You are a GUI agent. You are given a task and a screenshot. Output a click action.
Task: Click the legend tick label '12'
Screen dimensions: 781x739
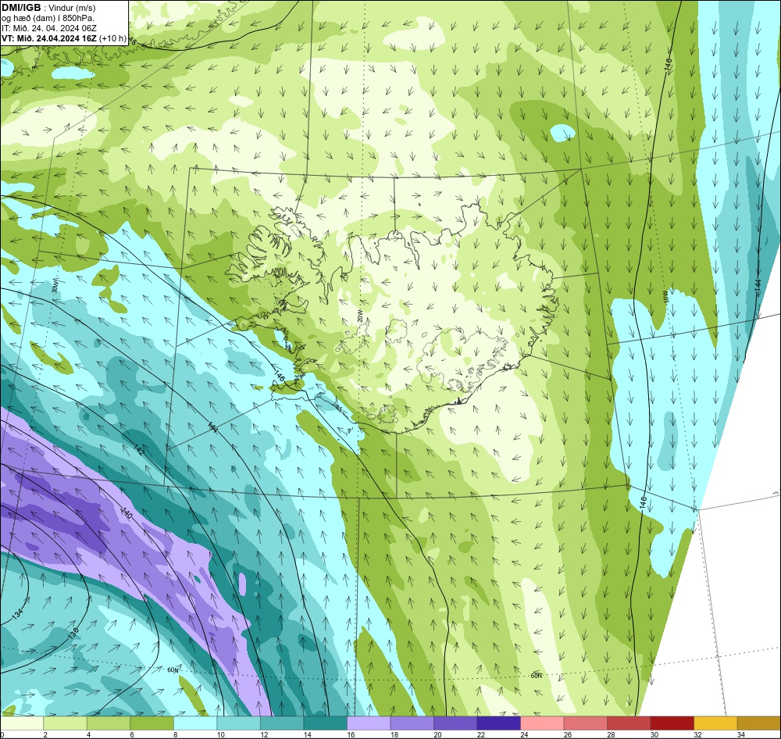264,734
